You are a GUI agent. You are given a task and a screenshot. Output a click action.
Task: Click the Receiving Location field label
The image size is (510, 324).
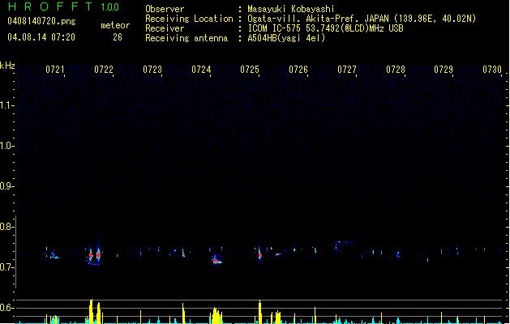coord(189,19)
